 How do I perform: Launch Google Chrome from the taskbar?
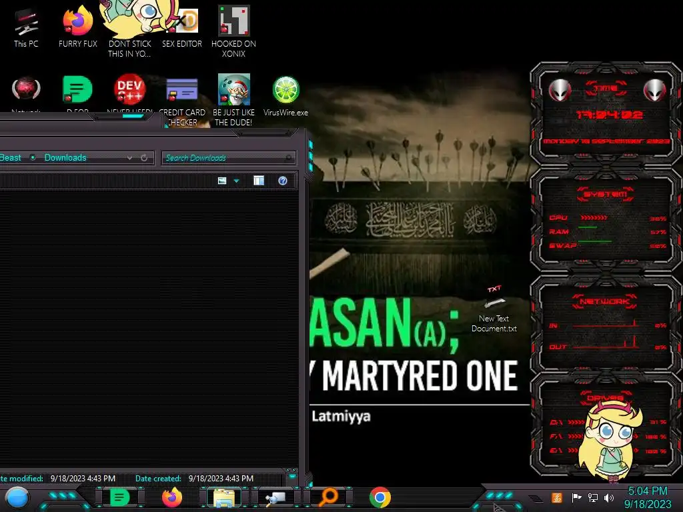380,497
